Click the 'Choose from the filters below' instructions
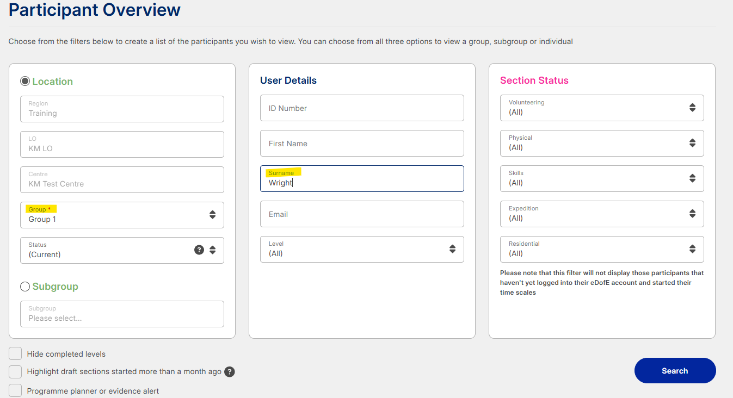Viewport: 733px width, 398px height. (x=291, y=41)
